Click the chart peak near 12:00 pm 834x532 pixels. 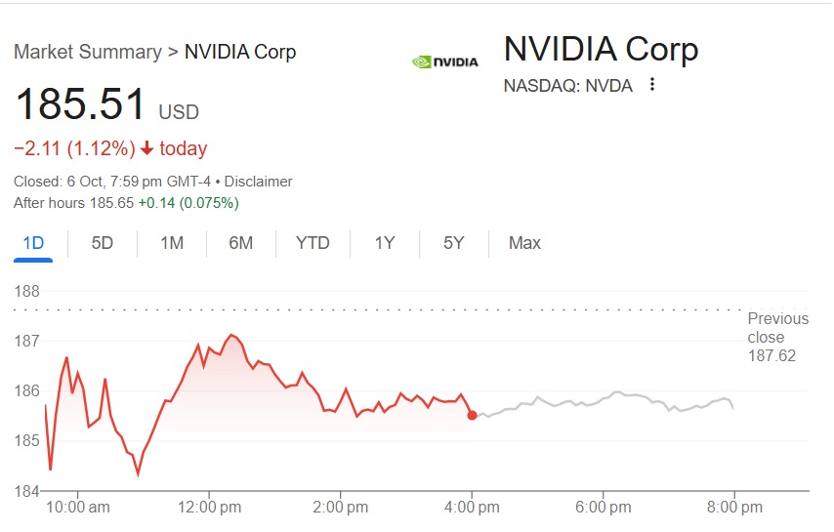tap(231, 335)
